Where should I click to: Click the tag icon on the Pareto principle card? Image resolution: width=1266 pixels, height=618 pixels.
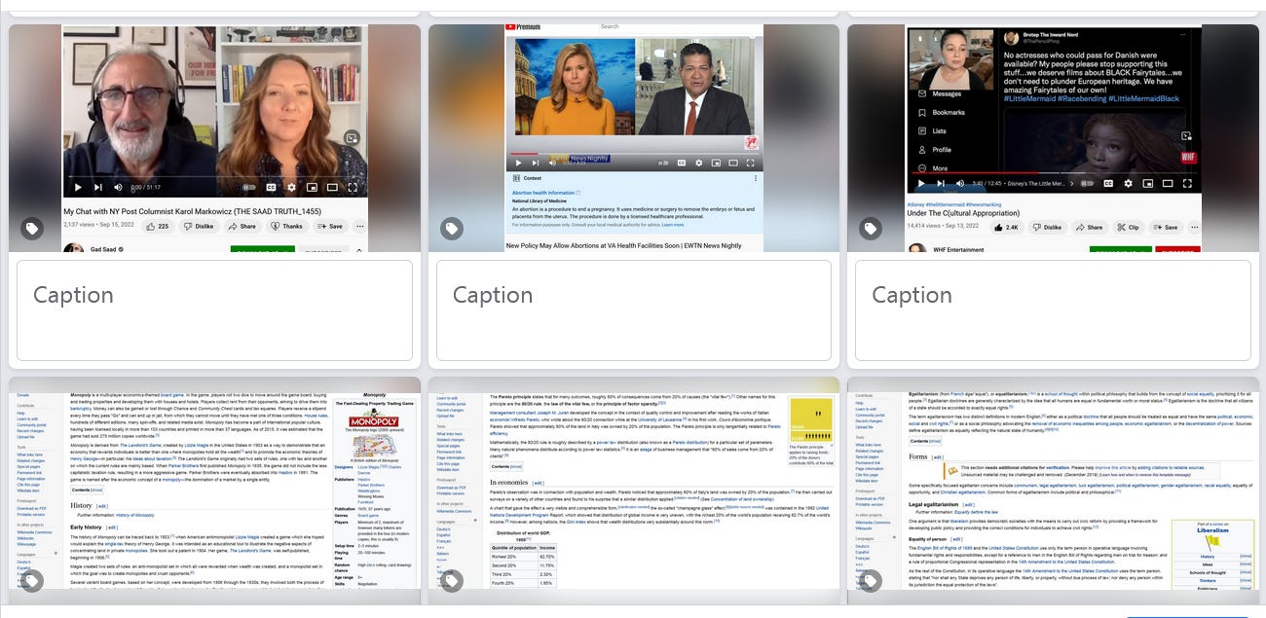click(451, 580)
